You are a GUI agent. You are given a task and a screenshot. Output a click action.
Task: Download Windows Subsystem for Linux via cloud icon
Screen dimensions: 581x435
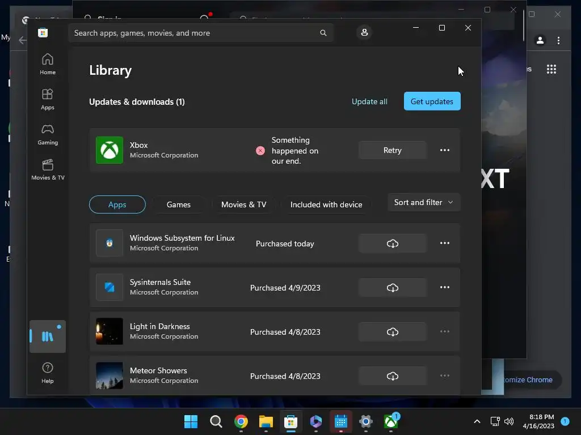[393, 244]
